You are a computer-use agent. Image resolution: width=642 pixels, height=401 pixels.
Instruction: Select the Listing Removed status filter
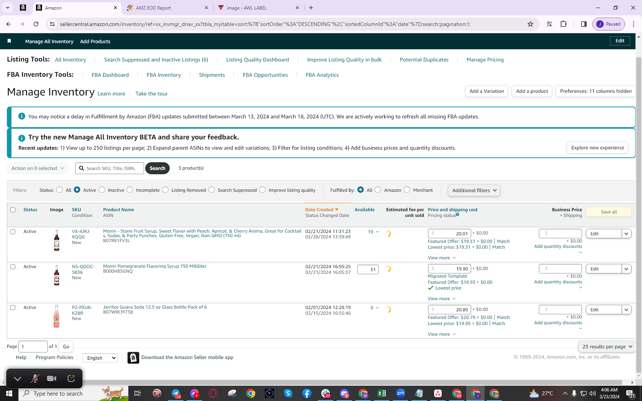[x=165, y=190]
